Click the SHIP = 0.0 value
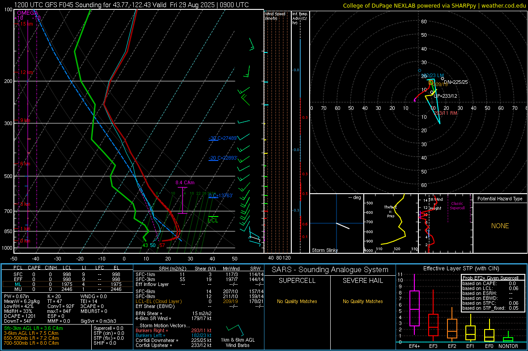The width and height of the screenshot is (528, 351). coord(105,343)
